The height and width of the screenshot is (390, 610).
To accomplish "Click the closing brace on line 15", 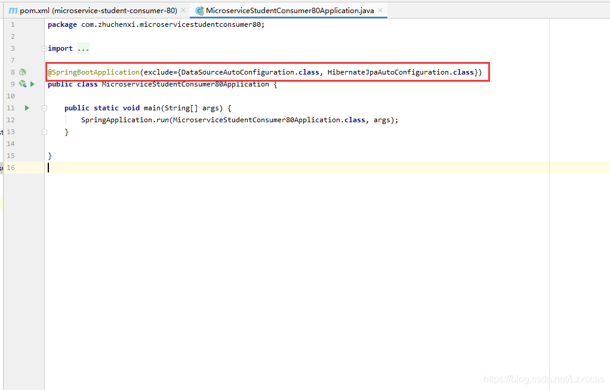I will click(50, 156).
